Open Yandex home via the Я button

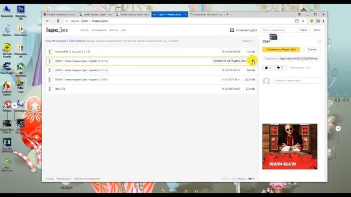point(58,21)
